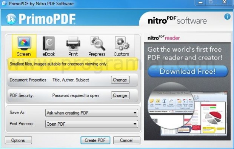Click the 'Post Process:' label

coord(22,124)
